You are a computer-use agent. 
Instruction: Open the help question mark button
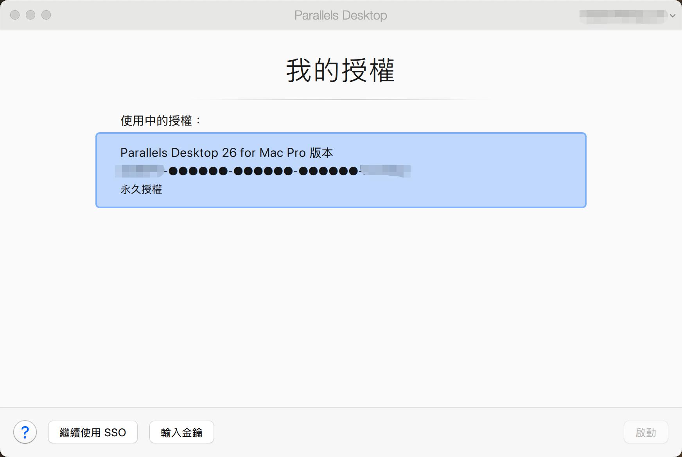point(25,432)
